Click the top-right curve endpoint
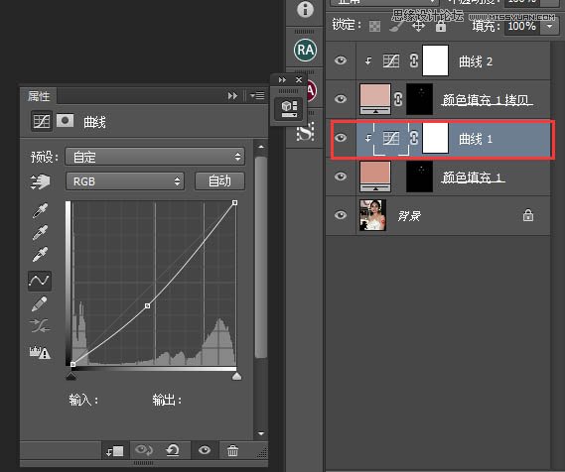 (x=235, y=203)
